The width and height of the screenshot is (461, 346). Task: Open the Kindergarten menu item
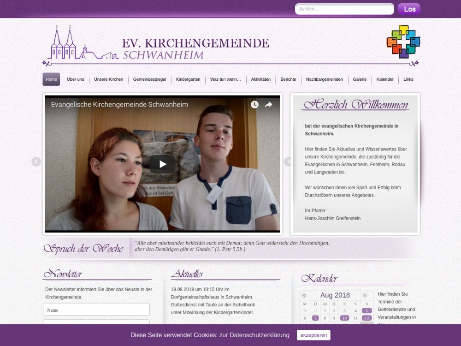188,79
